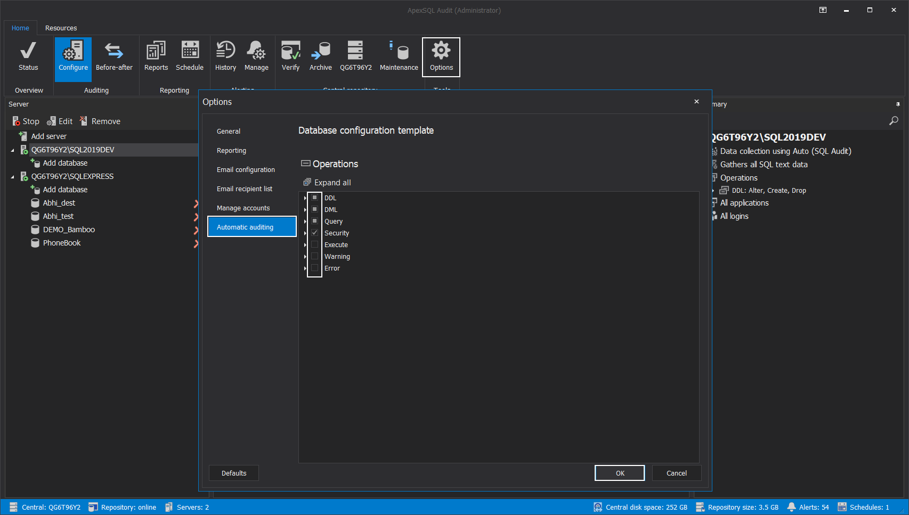The height and width of the screenshot is (515, 909).
Task: Toggle the DDL operations checkbox
Action: [x=315, y=198]
